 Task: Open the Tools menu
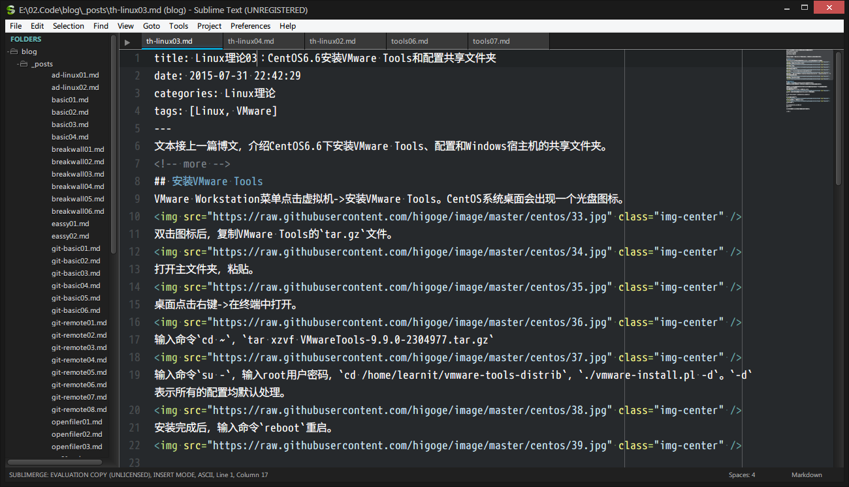(x=178, y=26)
